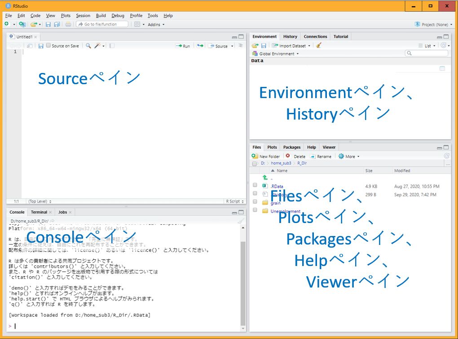Open the New File dropdown arrow
The width and height of the screenshot is (458, 339).
click(x=14, y=25)
